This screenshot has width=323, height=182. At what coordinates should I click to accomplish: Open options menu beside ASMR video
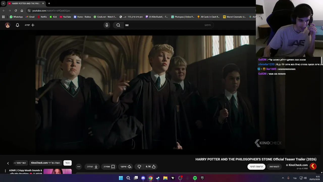tap(5, 171)
